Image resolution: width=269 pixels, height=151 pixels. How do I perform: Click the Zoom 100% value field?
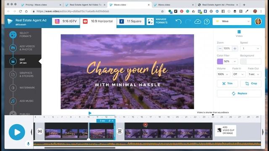click(227, 49)
